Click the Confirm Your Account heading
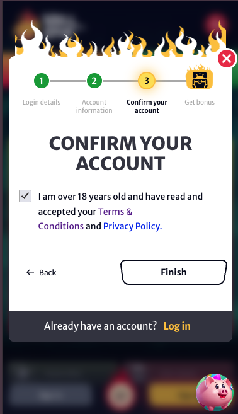The image size is (238, 414). point(121,153)
